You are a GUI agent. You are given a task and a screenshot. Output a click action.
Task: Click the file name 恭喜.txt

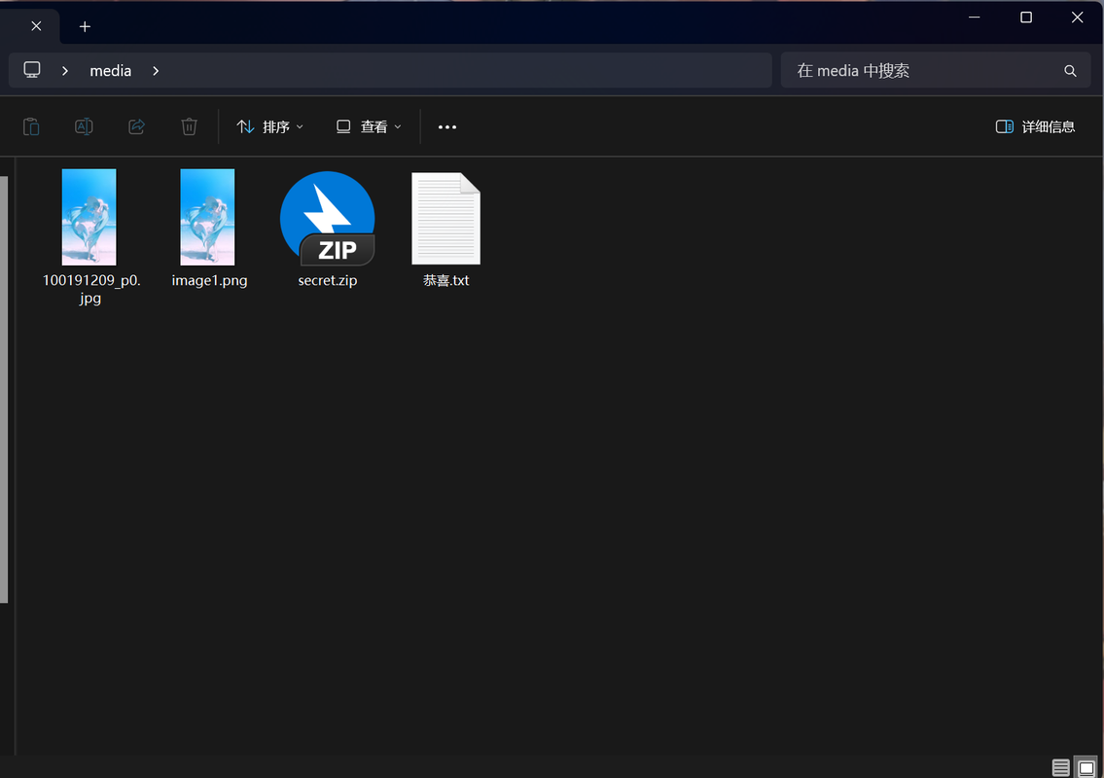point(445,280)
